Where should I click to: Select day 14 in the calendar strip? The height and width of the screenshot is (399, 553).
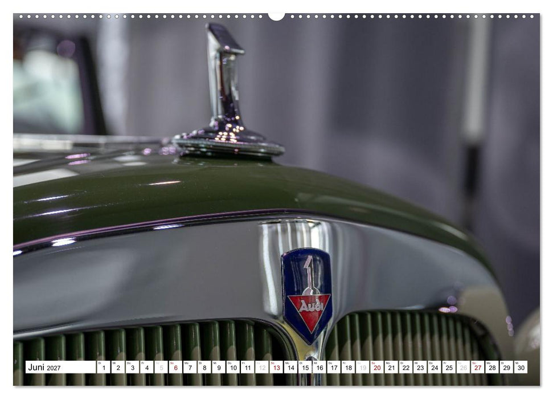[x=291, y=367]
